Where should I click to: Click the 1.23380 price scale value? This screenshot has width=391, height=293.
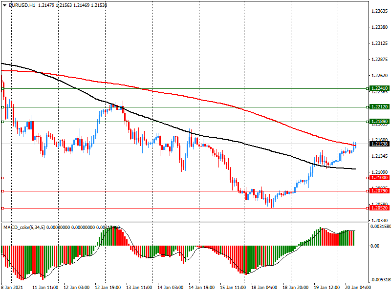380,27
